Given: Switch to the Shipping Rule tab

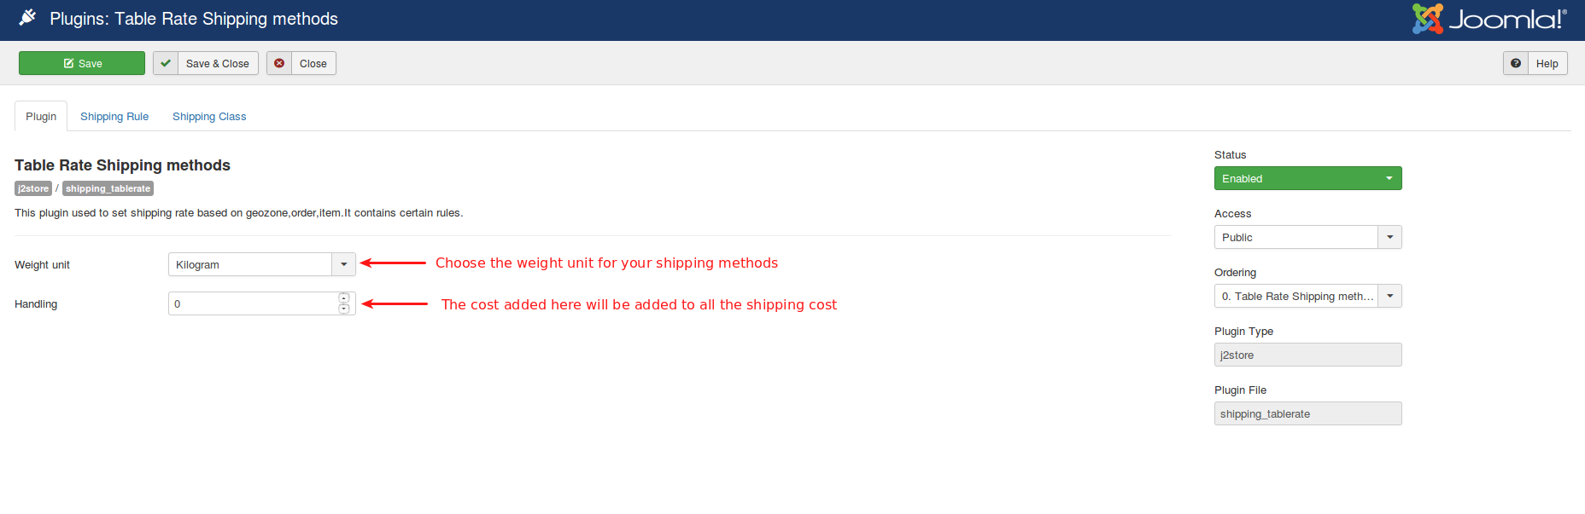Looking at the screenshot, I should [x=114, y=117].
